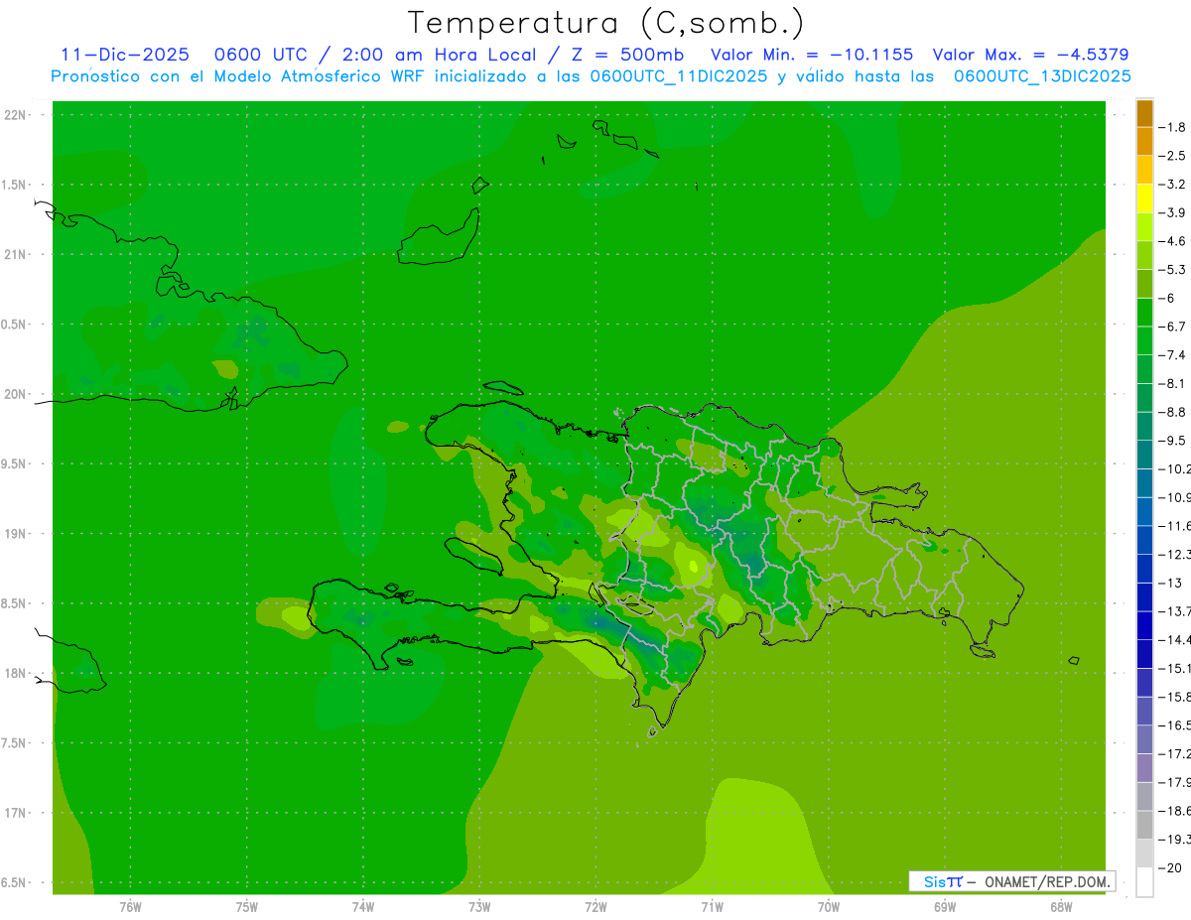Viewport: 1191px width, 920px height.
Task: Click the 'Valor Max. = -4.5379' text
Action: (1031, 55)
